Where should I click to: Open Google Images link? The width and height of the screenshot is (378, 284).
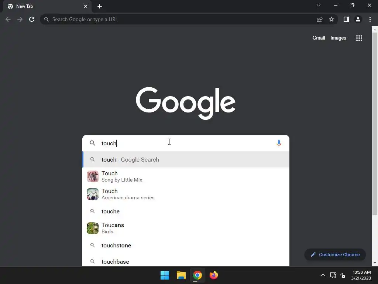pos(338,38)
